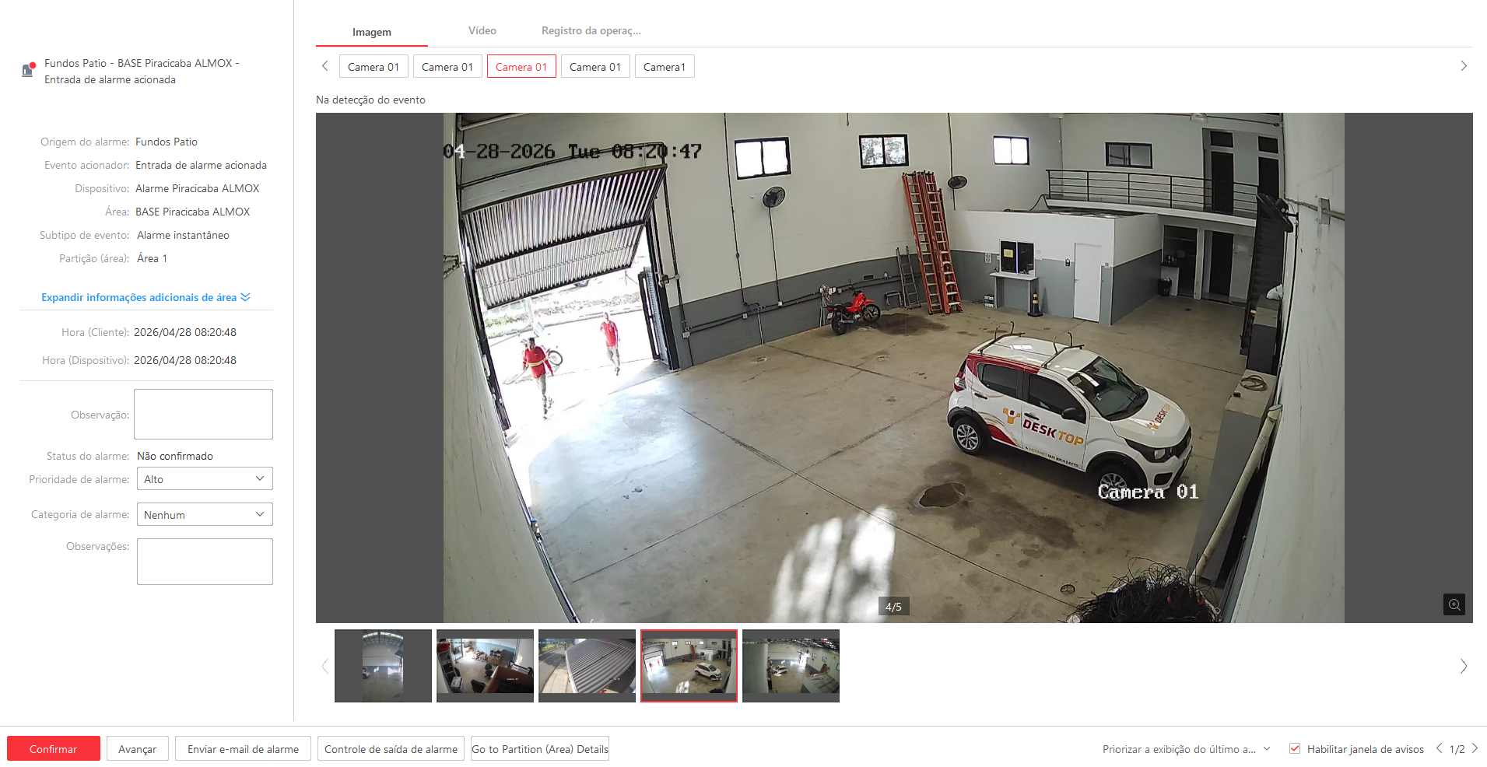Click the Observação text field

(x=203, y=414)
